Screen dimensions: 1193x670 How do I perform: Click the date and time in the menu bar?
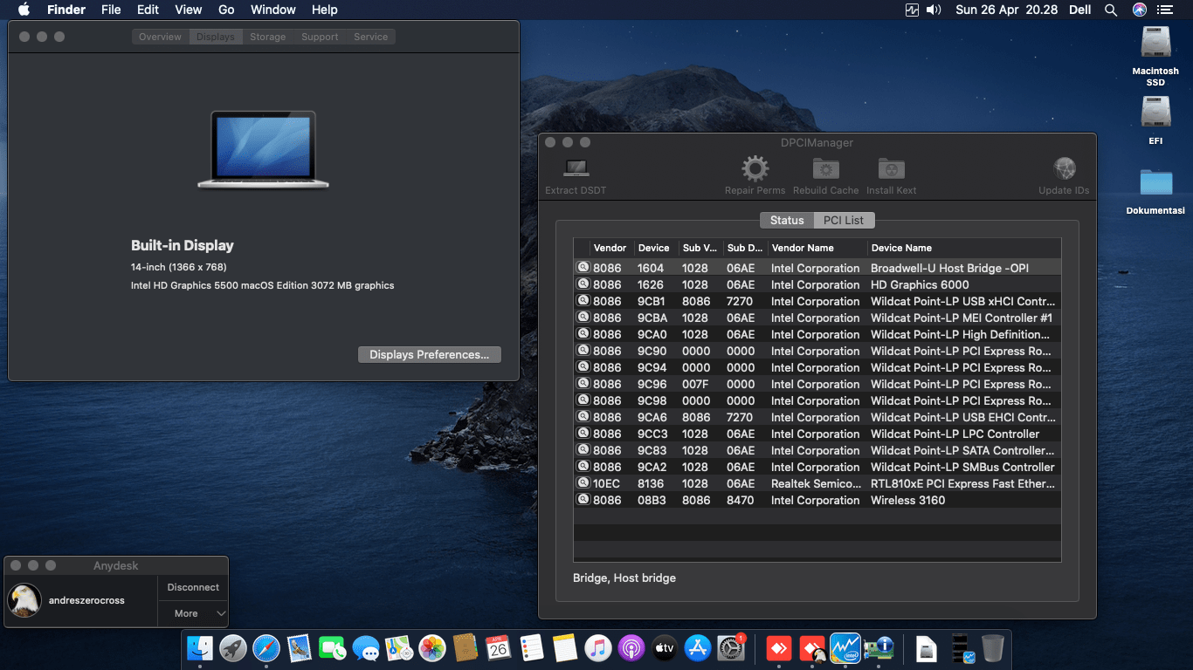click(1007, 10)
